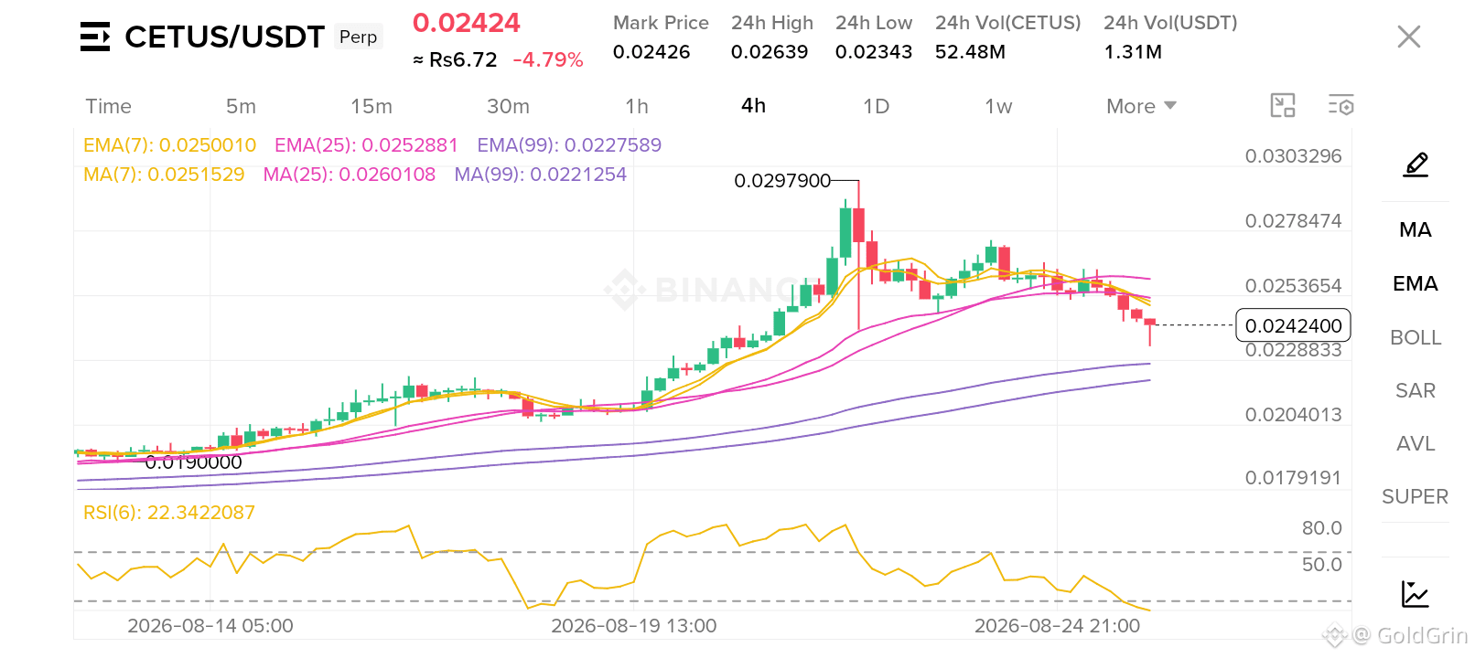This screenshot has width=1475, height=658.
Task: Switch to the 5m interval
Action: tap(241, 106)
